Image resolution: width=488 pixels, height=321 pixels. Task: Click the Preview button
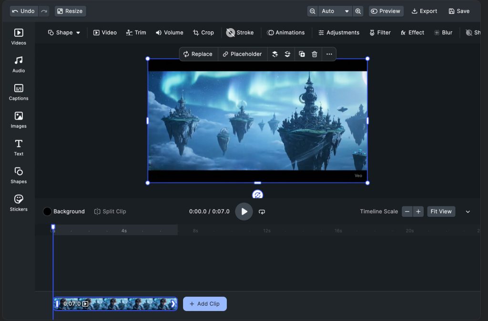[x=386, y=11]
